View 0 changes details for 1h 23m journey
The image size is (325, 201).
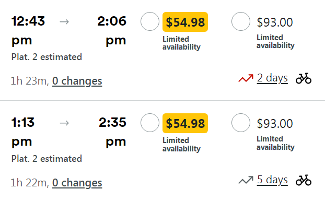click(77, 81)
